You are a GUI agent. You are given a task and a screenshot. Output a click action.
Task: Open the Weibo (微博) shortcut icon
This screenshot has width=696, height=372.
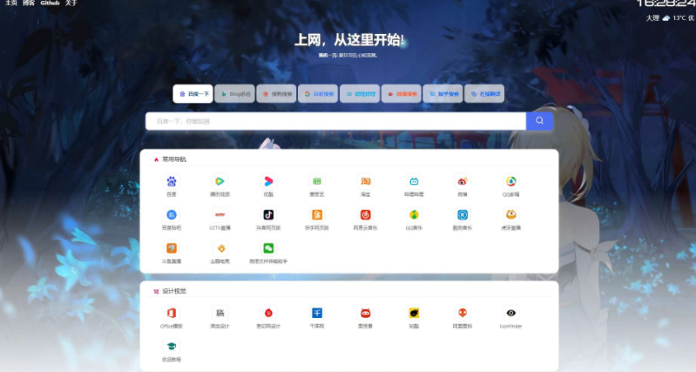pyautogui.click(x=463, y=182)
